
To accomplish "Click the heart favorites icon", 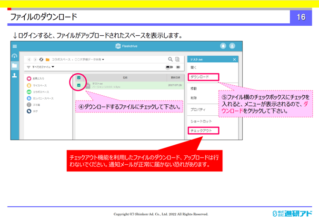I will [x=29, y=79].
